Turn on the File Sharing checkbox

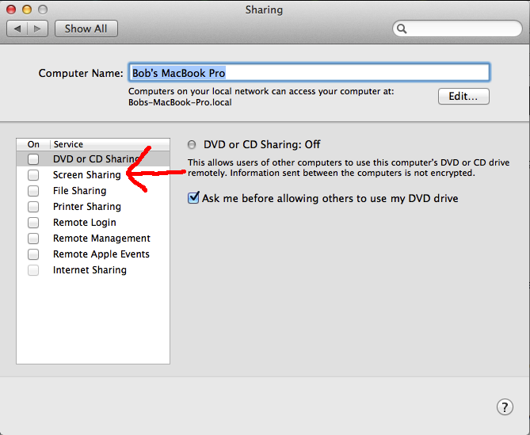click(33, 191)
